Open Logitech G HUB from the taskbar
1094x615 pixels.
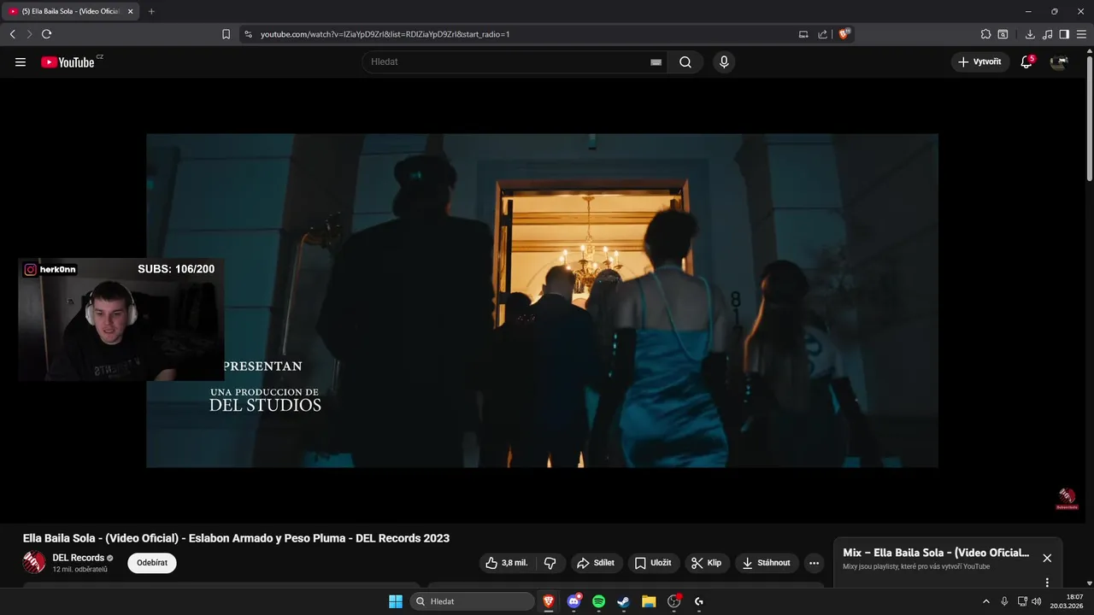[699, 601]
